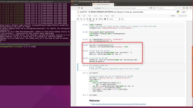
Task: Move the selected cell down
Action: [x=96, y=19]
